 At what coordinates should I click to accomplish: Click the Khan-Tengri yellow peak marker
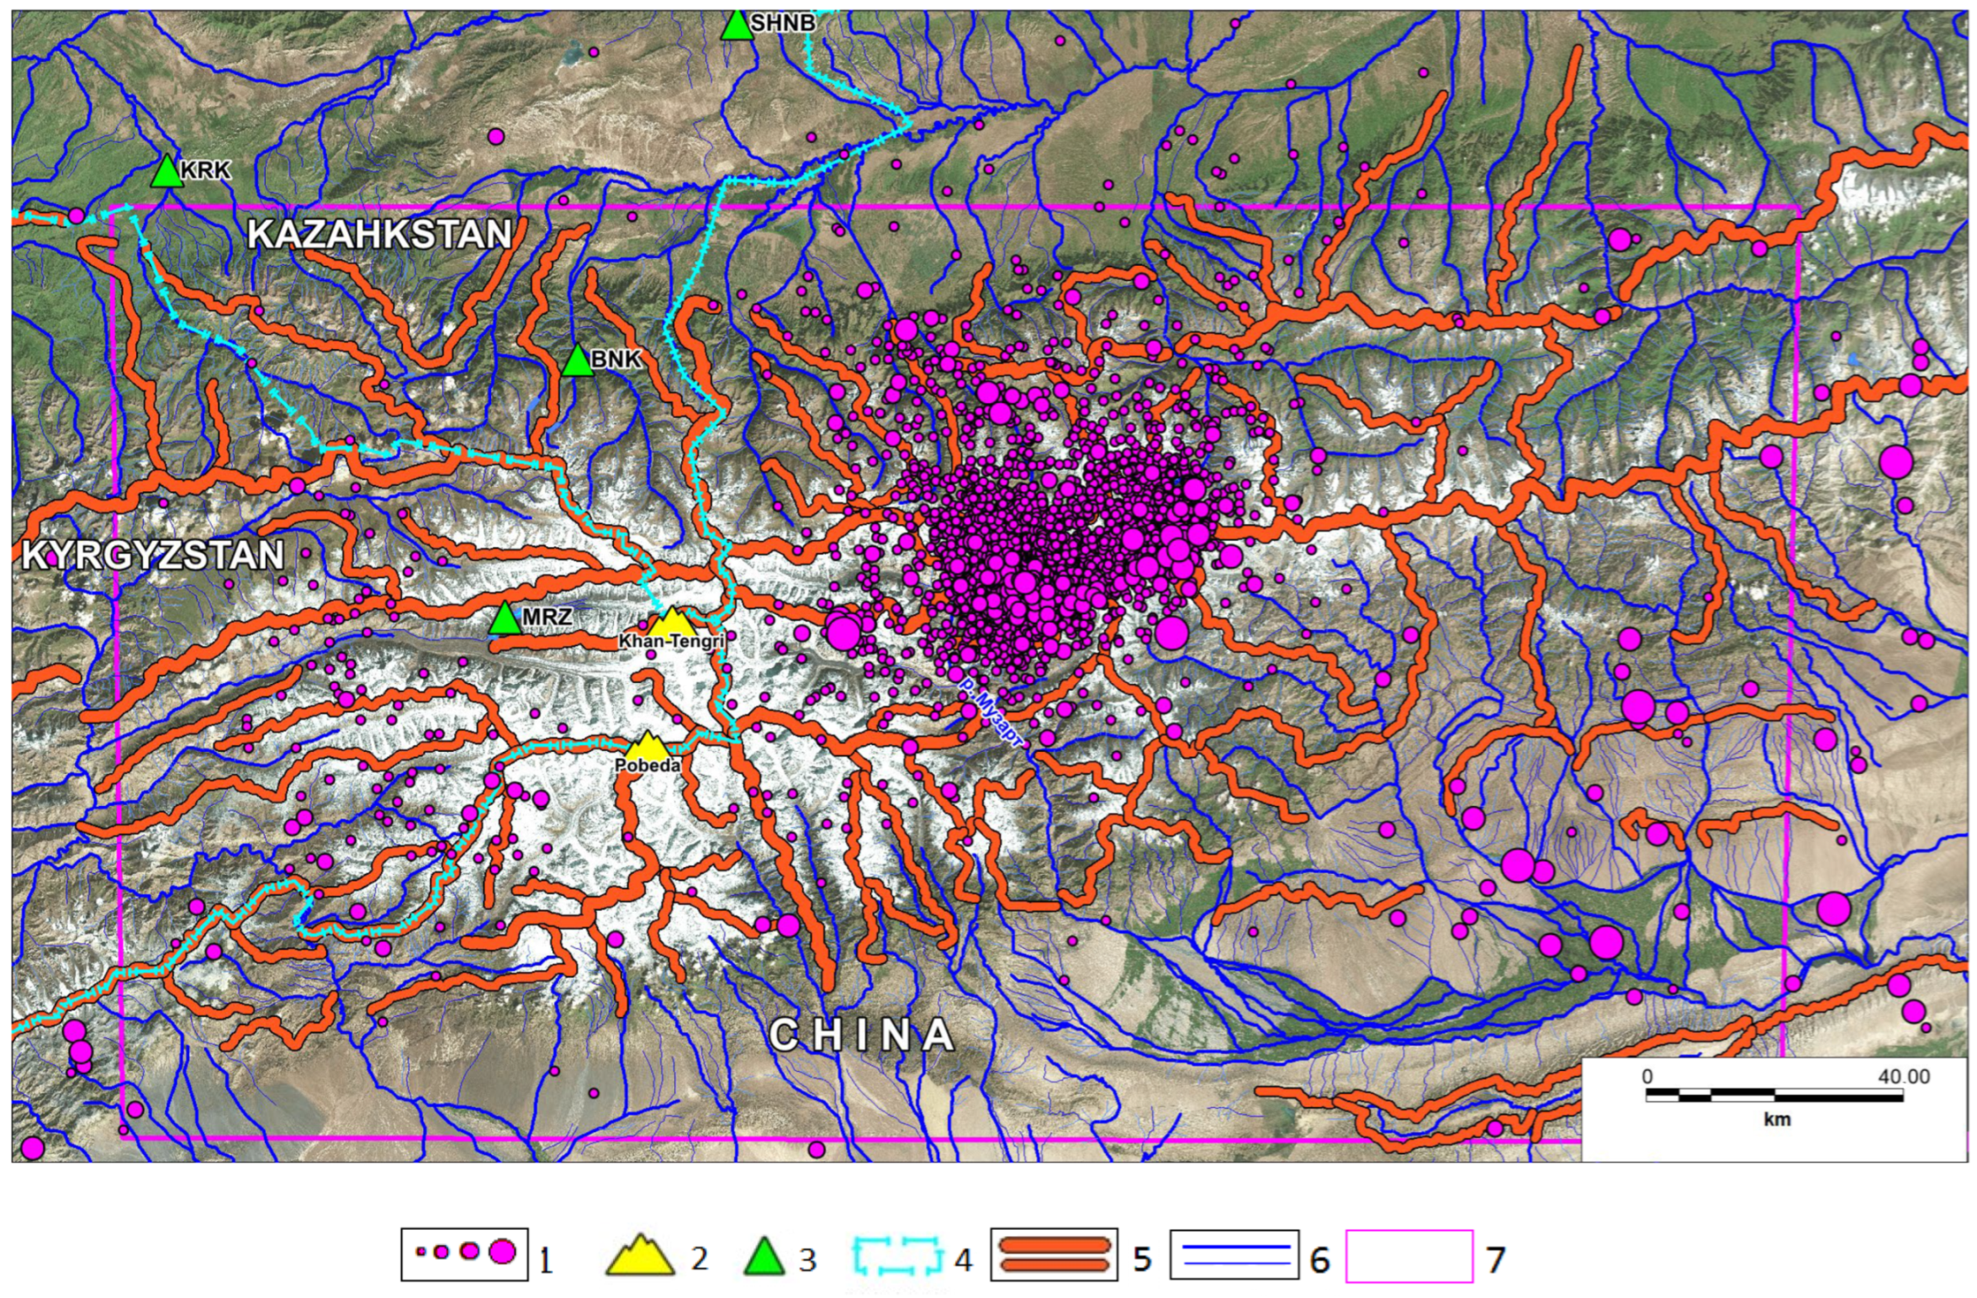[x=672, y=623]
